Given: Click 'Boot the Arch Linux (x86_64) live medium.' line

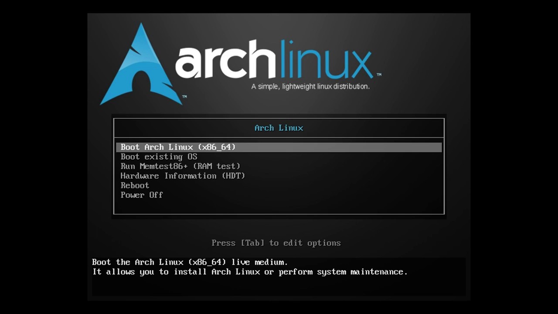Looking at the screenshot, I should click(x=190, y=262).
